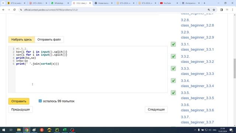Image resolution: width=236 pixels, height=133 pixels.
Task: Open Chrome three-dot menu
Action: [x=233, y=10]
